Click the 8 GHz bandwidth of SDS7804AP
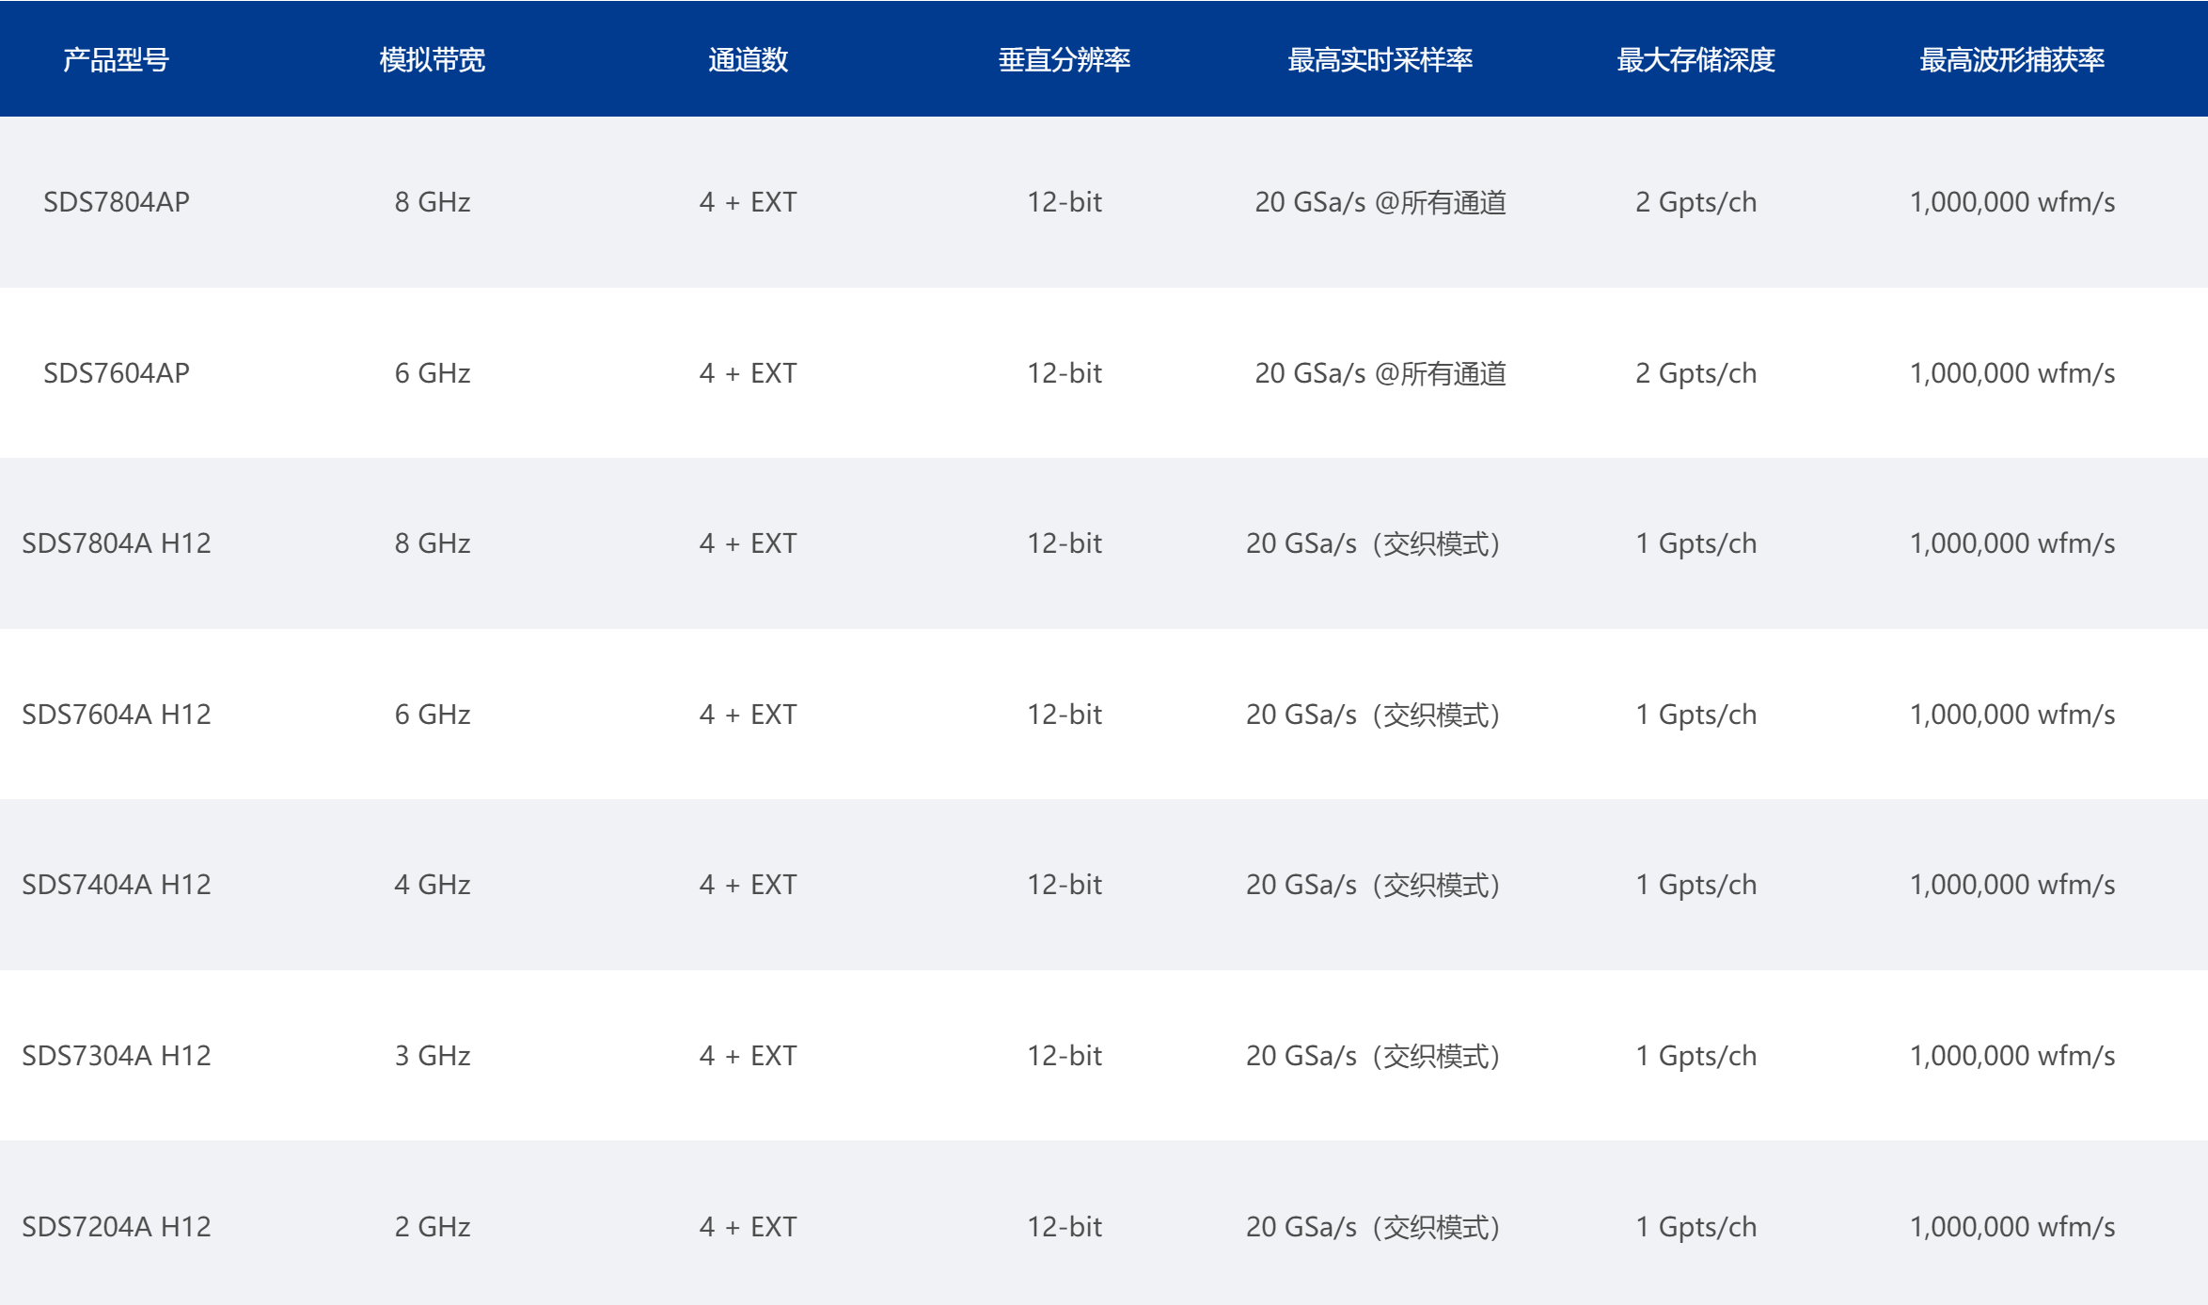Viewport: 2208px width, 1305px height. (432, 202)
